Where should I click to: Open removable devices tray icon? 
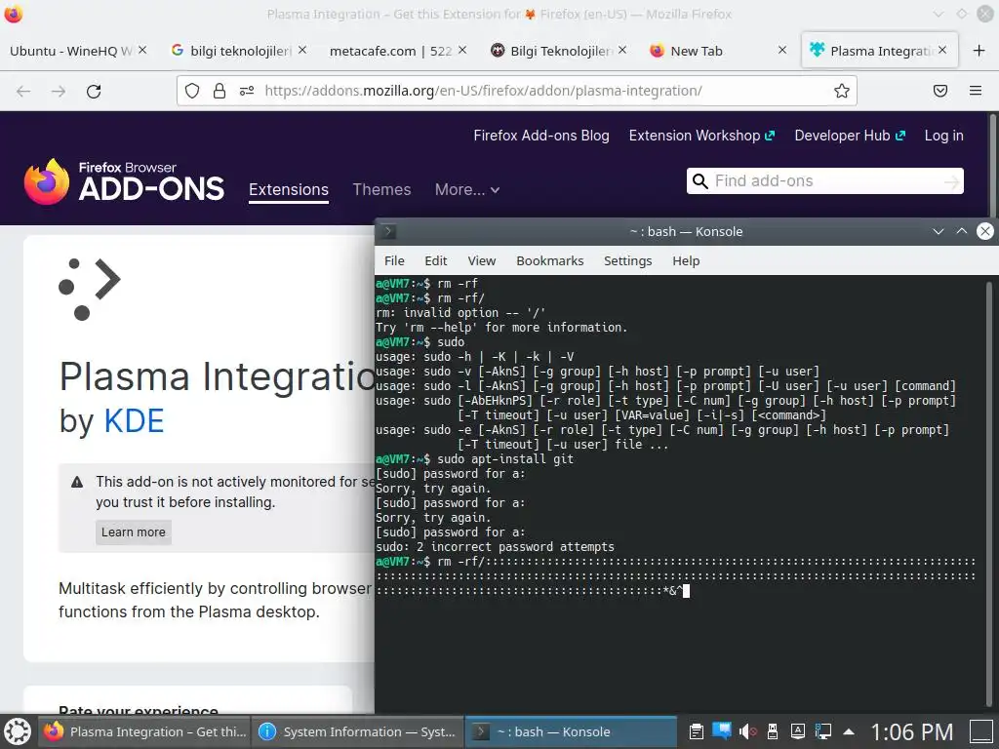(x=773, y=731)
